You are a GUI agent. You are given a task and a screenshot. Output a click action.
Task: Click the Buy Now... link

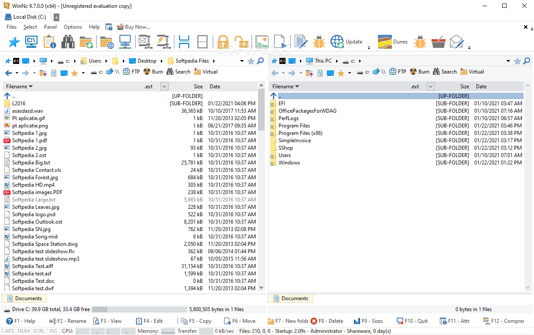(x=133, y=27)
